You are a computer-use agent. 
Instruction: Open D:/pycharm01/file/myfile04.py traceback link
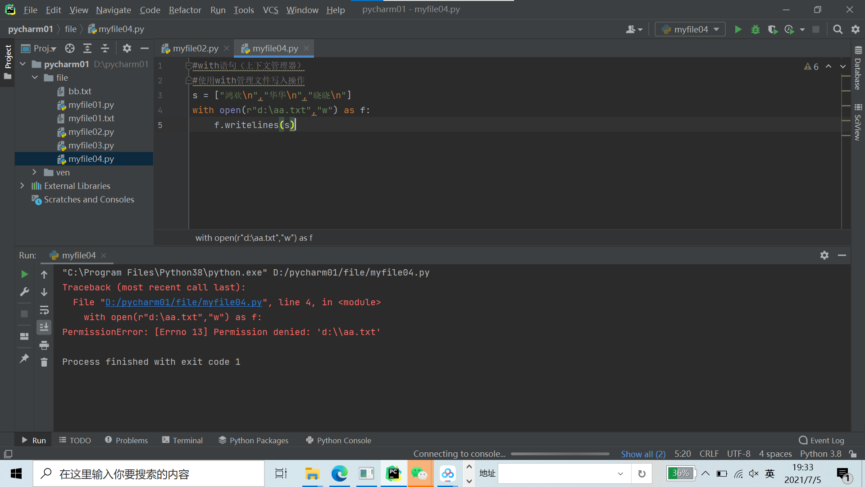[183, 302]
